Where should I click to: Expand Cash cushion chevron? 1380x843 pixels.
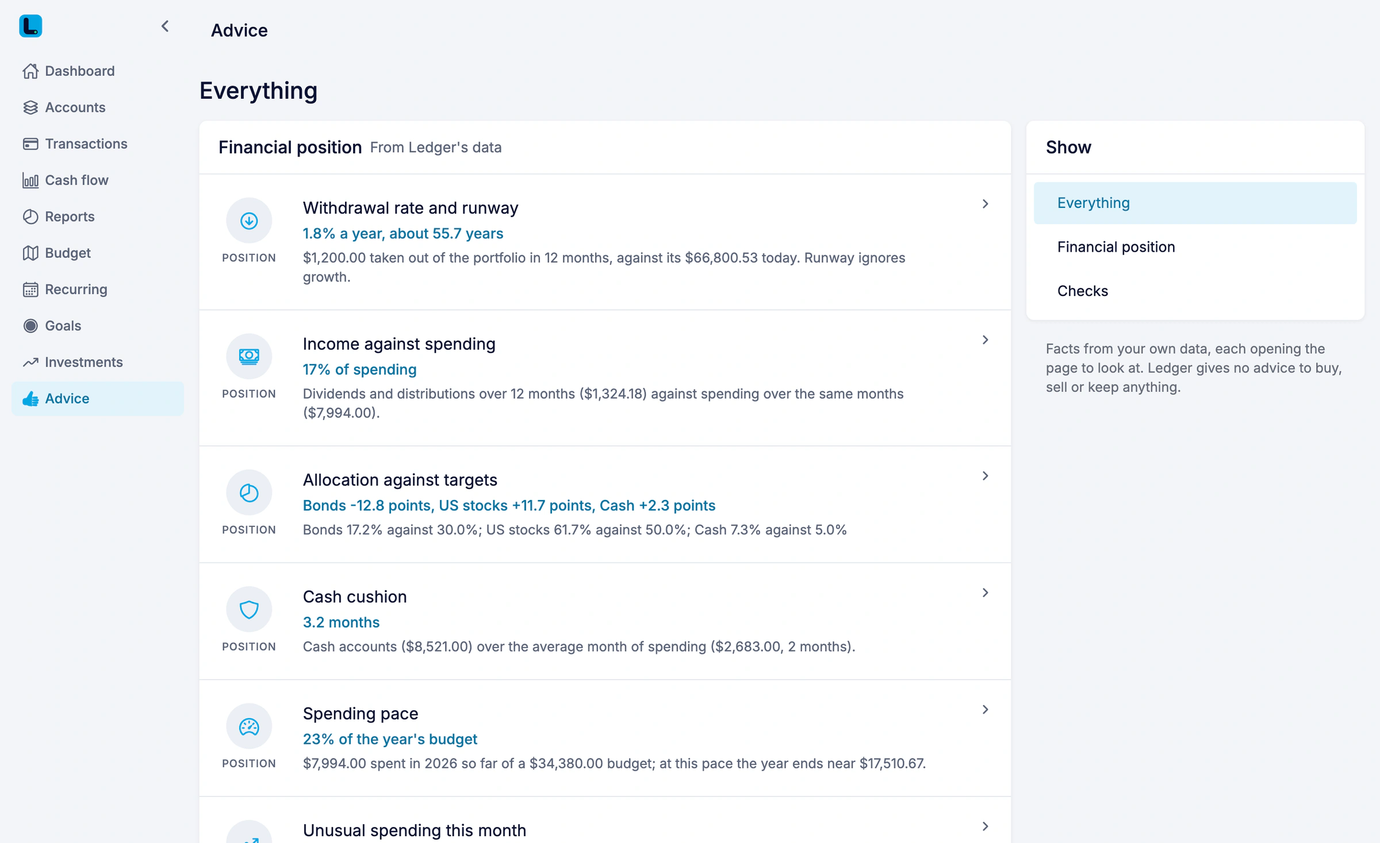985,593
